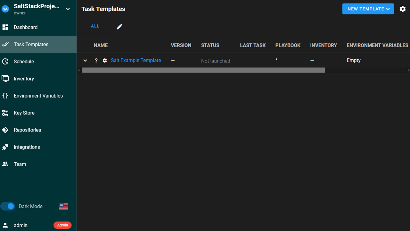This screenshot has width=410, height=231.
Task: Click the Key Store key icon
Action: coord(5,113)
